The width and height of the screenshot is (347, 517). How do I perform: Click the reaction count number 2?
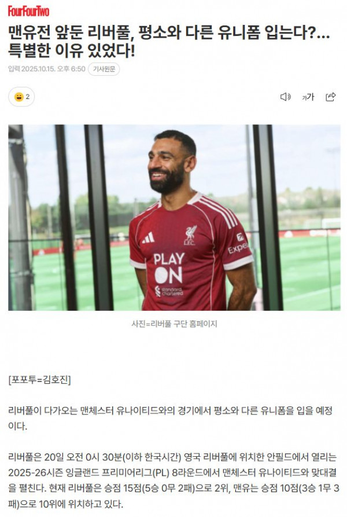[28, 97]
